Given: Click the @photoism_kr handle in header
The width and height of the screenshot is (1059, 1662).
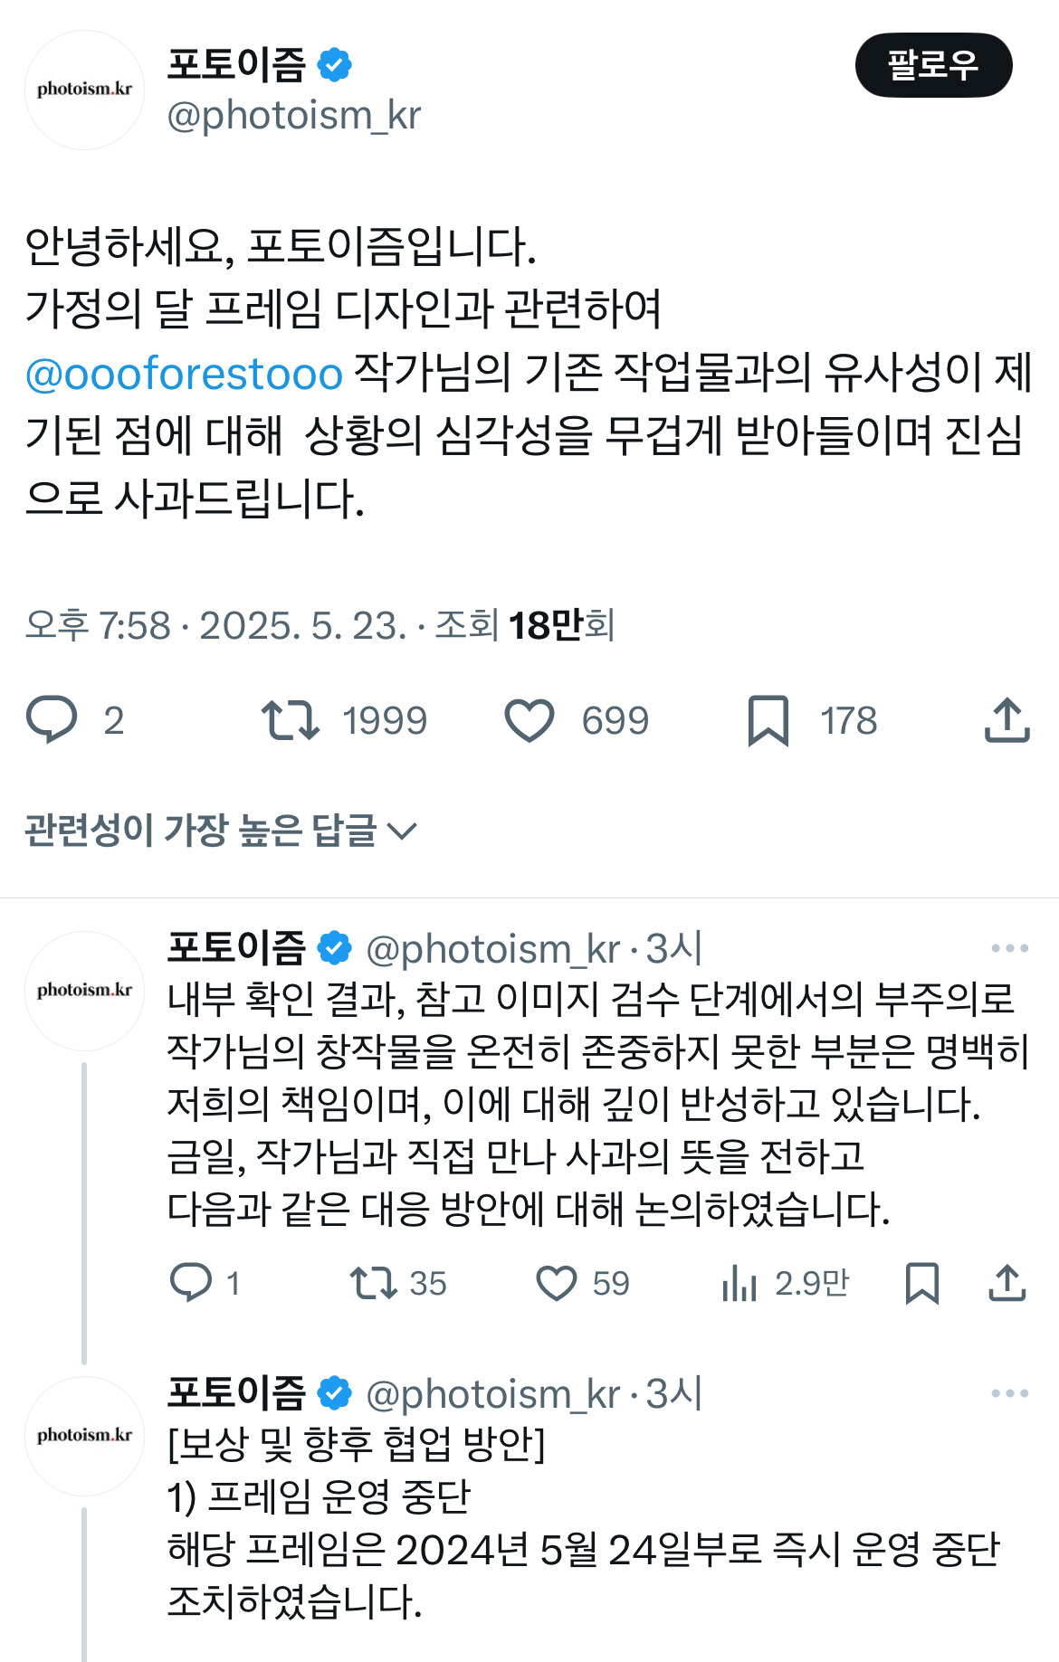Looking at the screenshot, I should pyautogui.click(x=294, y=116).
